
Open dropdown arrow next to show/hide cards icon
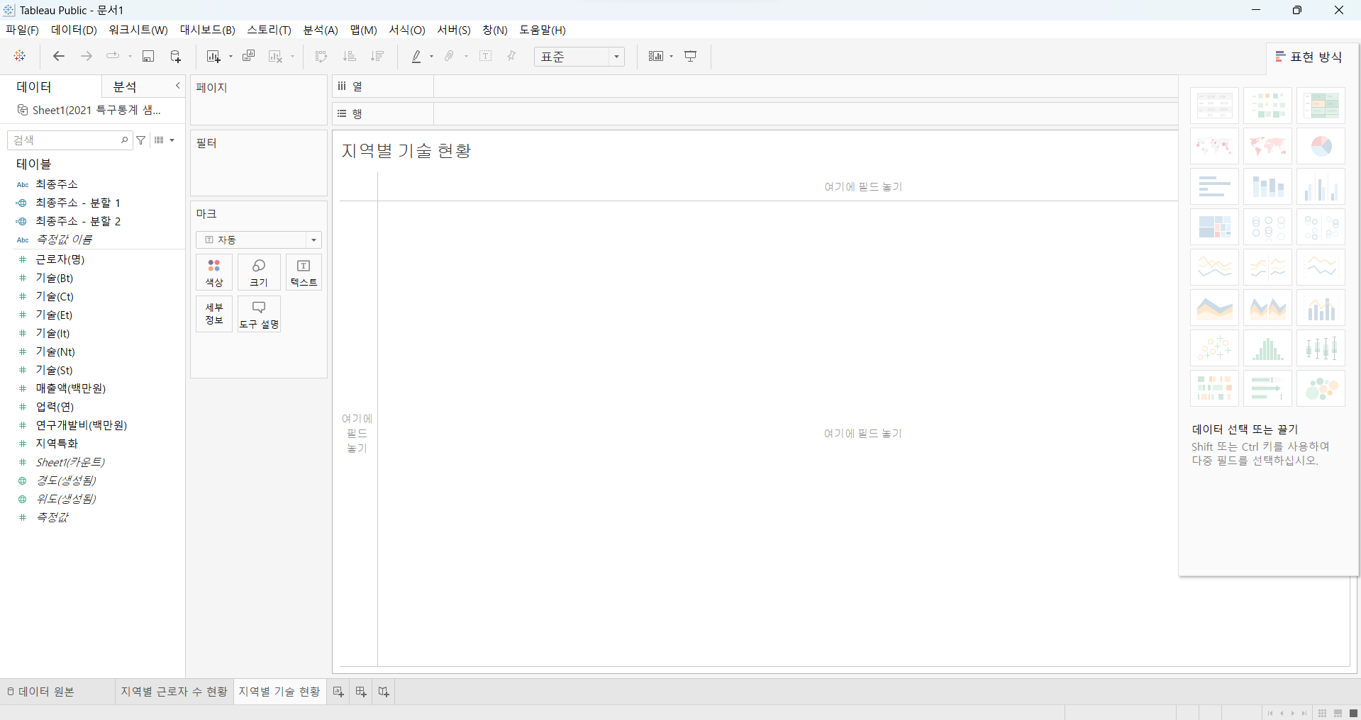pos(671,57)
